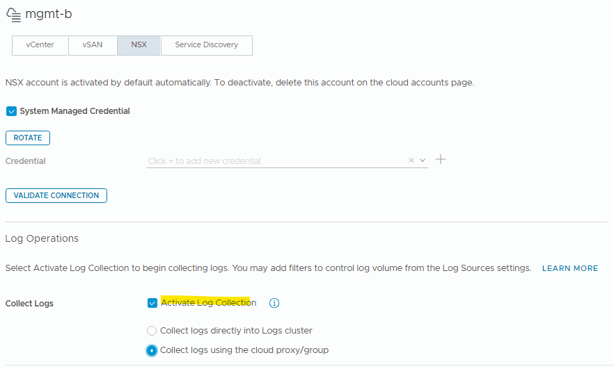Viewport: 614px width, 369px height.
Task: Click the ROTATE button
Action: [x=28, y=138]
